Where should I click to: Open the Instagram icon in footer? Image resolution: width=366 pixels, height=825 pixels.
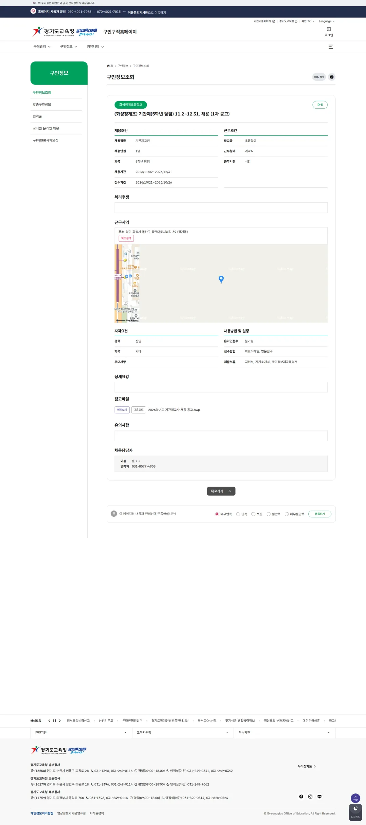(310, 796)
